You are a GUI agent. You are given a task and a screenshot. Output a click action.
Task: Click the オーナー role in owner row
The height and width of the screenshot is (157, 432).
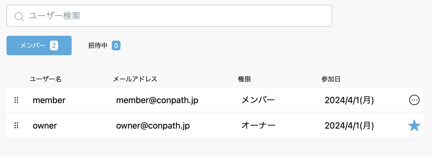tap(258, 125)
